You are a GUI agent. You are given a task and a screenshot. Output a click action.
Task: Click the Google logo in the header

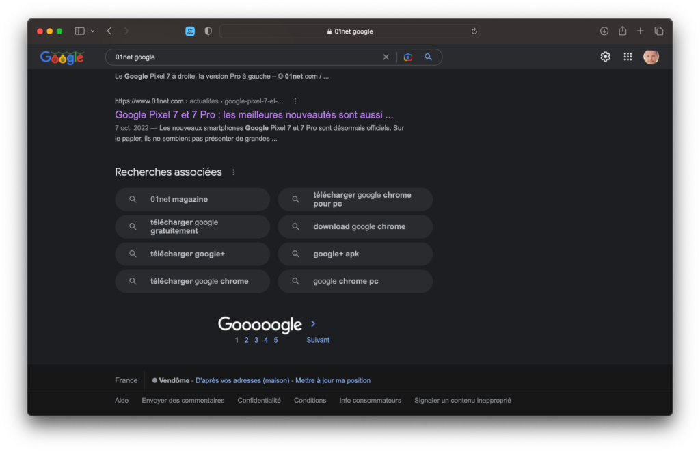click(62, 57)
